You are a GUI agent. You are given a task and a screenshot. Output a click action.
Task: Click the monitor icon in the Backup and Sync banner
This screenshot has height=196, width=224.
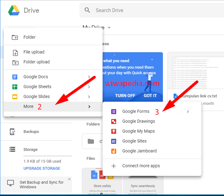pyautogui.click(x=11, y=183)
